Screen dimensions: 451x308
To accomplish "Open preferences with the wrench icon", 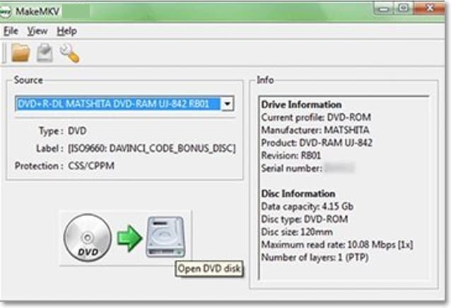I will coord(69,53).
